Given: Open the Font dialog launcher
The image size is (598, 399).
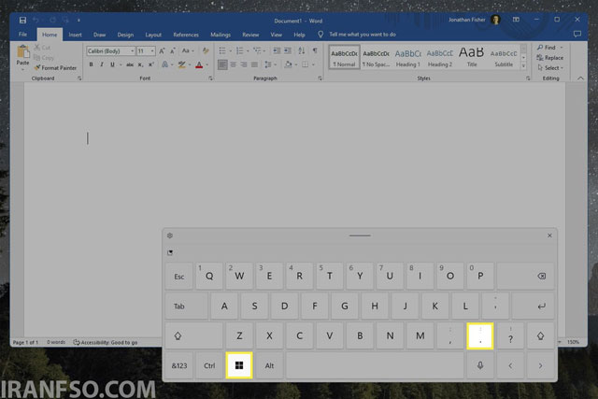Looking at the screenshot, I should click(210, 78).
